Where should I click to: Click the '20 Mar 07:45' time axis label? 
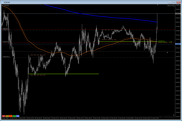pos(55,118)
